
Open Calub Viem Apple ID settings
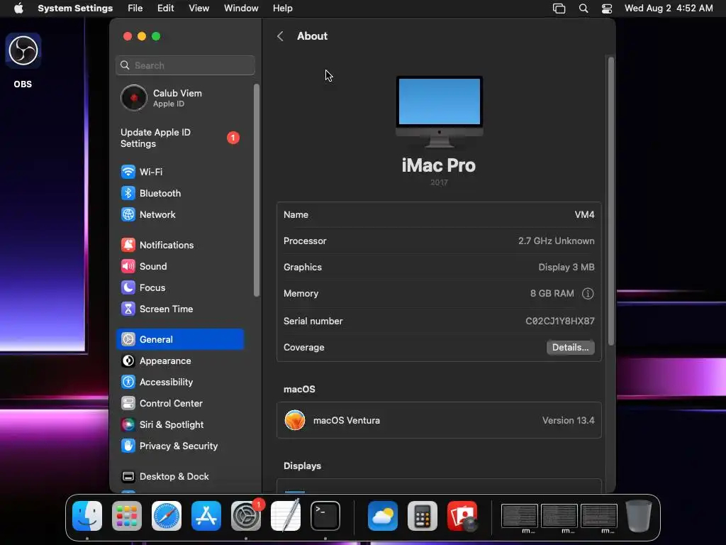click(x=179, y=98)
